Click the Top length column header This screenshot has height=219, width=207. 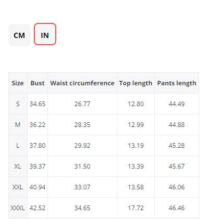[x=136, y=83]
